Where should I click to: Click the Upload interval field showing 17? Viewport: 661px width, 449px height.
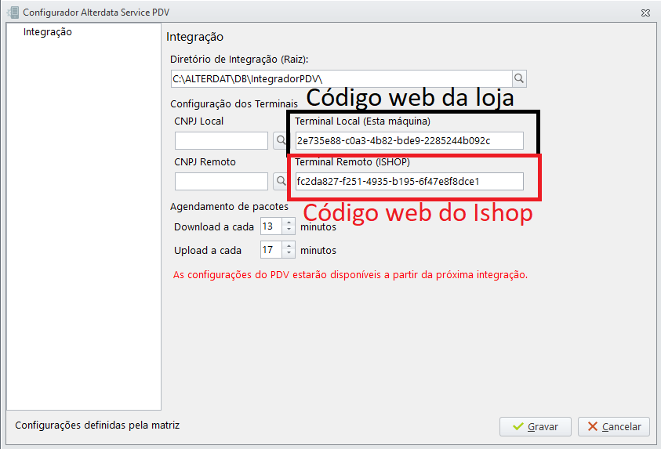coord(271,250)
